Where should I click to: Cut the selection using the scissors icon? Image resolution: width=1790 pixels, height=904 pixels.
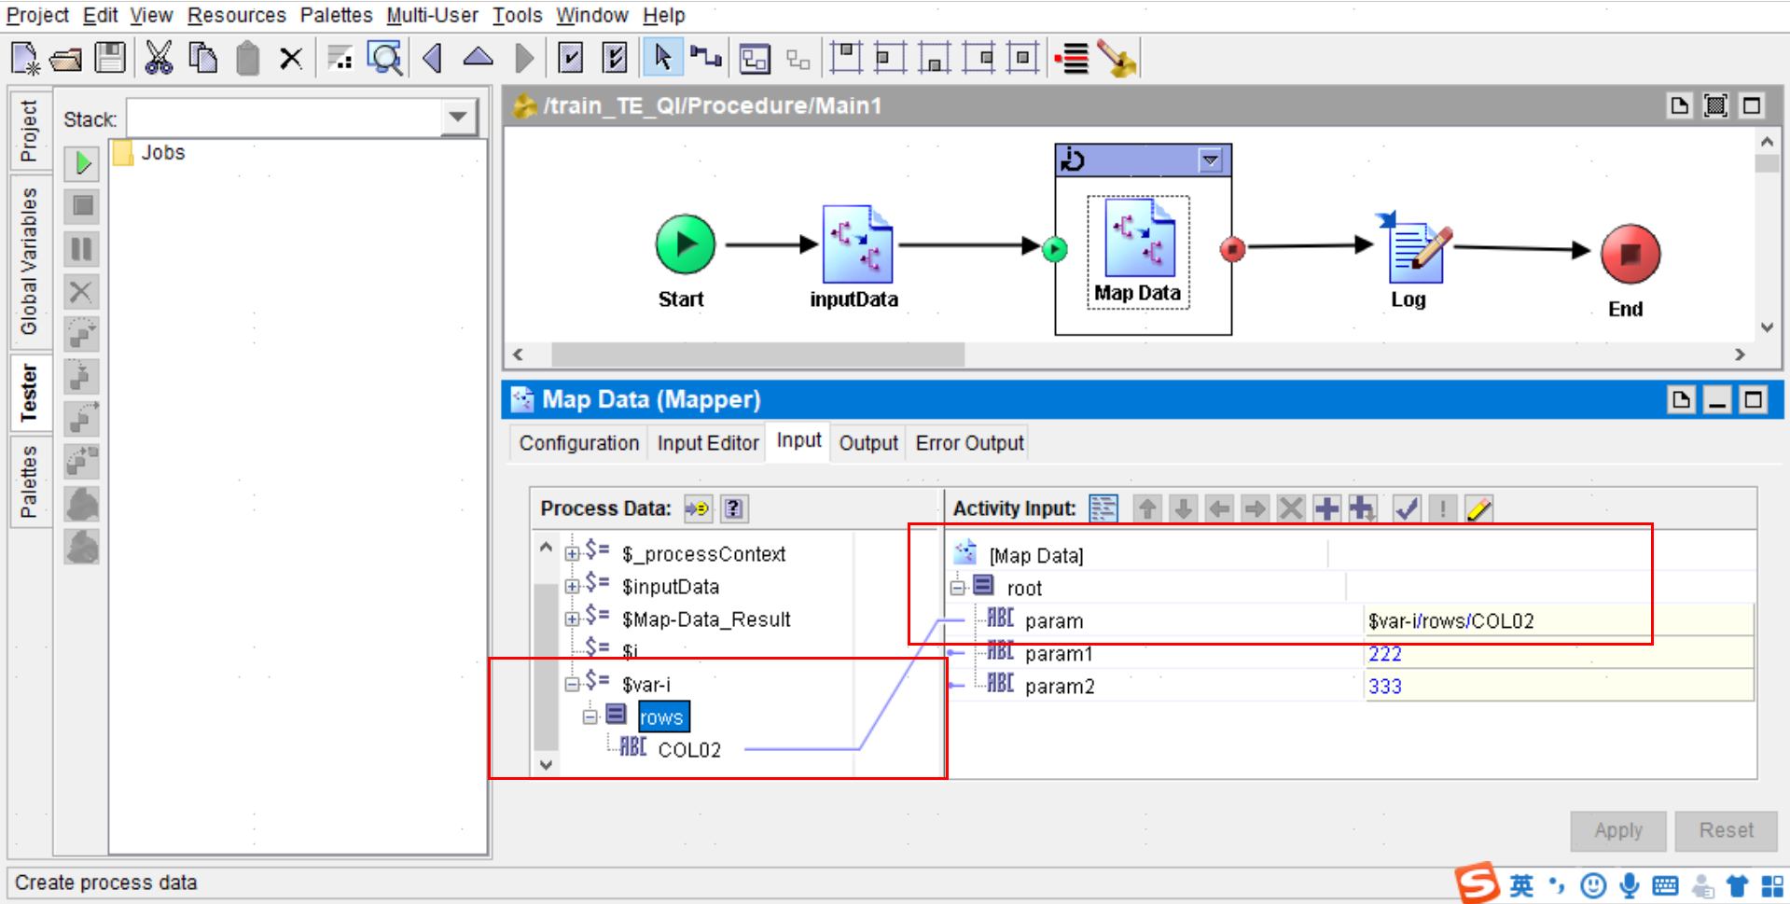159,57
